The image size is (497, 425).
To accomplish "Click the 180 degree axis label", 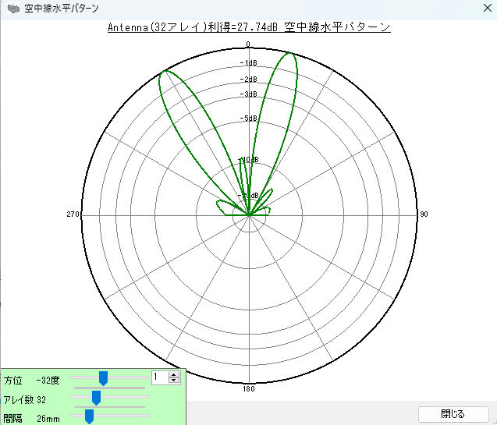I will pyautogui.click(x=248, y=388).
